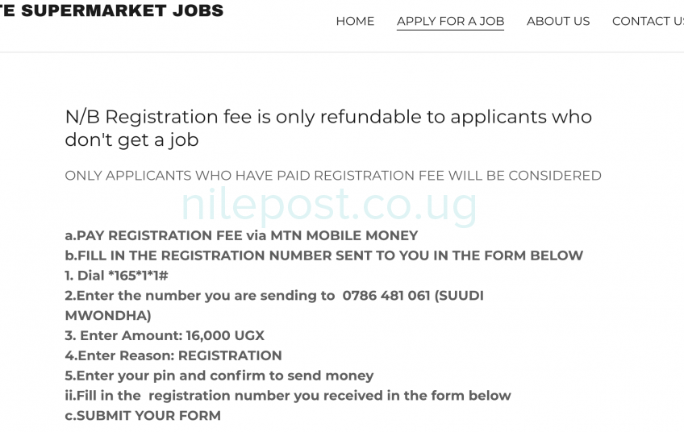Go to the ABOUT US page

(x=558, y=21)
